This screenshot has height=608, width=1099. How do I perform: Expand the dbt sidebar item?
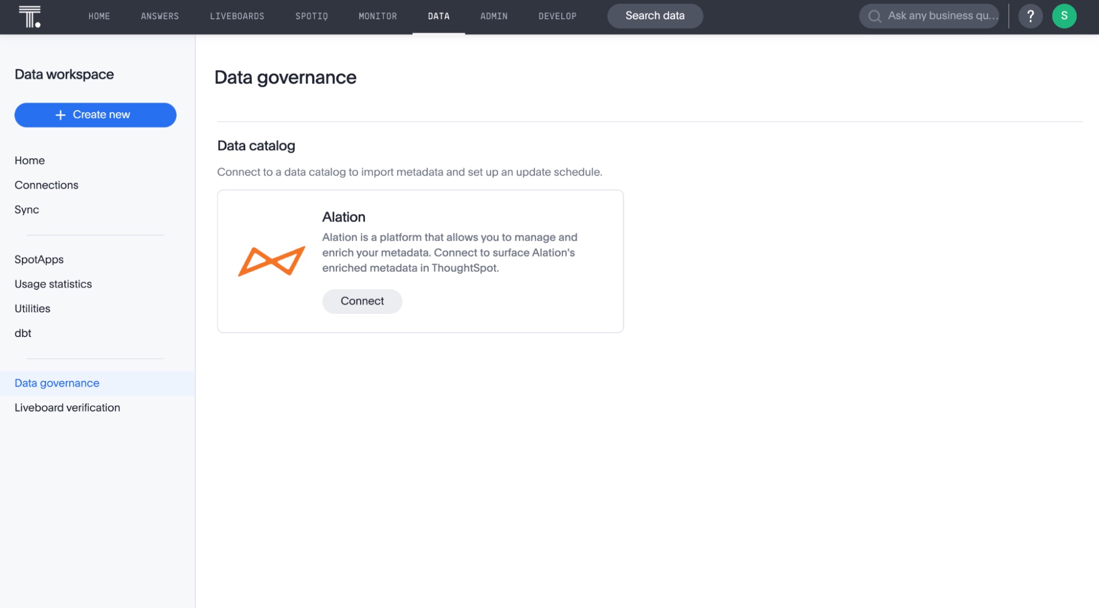(23, 333)
